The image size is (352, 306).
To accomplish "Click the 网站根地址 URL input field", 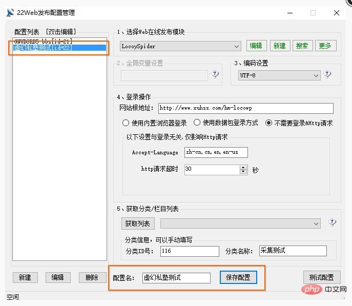I will [245, 108].
